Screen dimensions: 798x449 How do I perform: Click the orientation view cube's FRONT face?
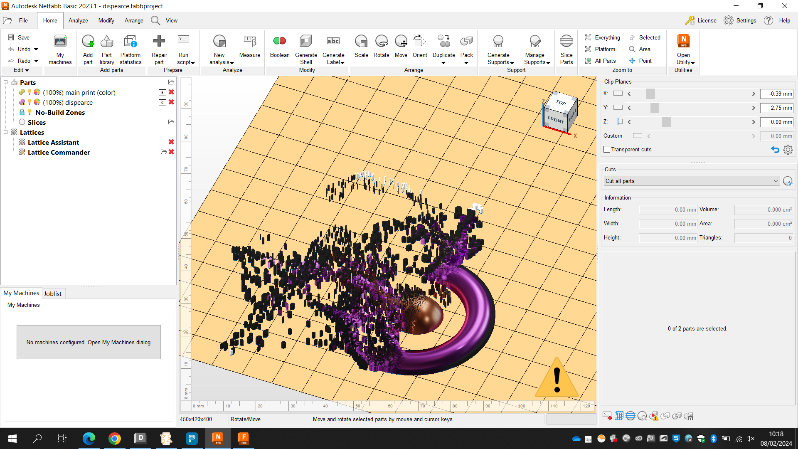click(556, 120)
